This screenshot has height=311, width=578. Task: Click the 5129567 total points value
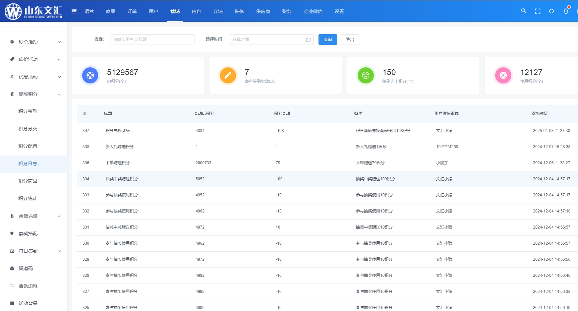[x=122, y=72]
